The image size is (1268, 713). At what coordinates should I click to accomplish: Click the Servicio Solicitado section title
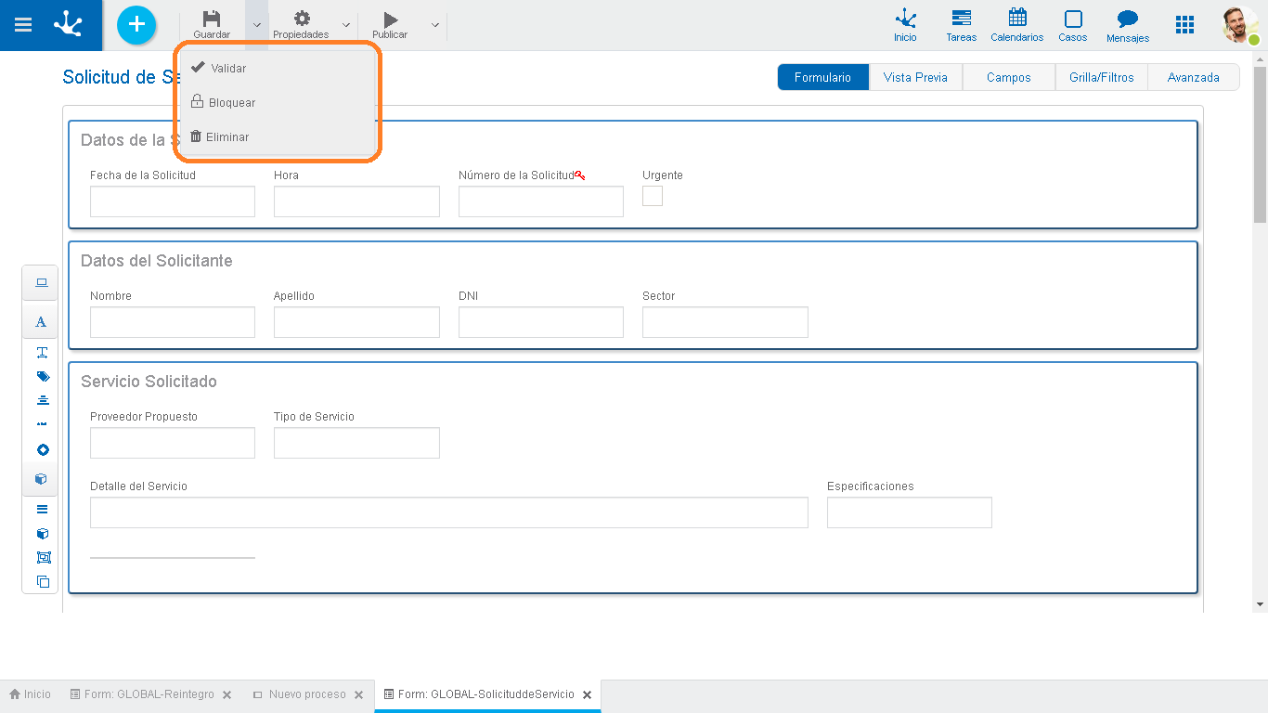pyautogui.click(x=149, y=382)
